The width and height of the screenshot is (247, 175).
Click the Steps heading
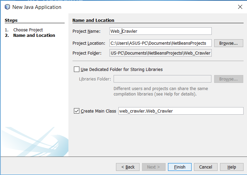tap(11, 20)
